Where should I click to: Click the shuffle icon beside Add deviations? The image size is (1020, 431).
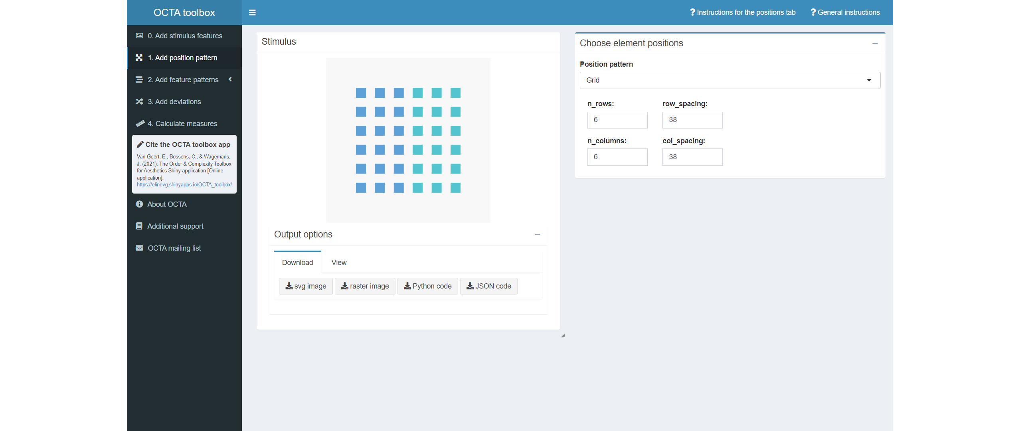coord(139,102)
